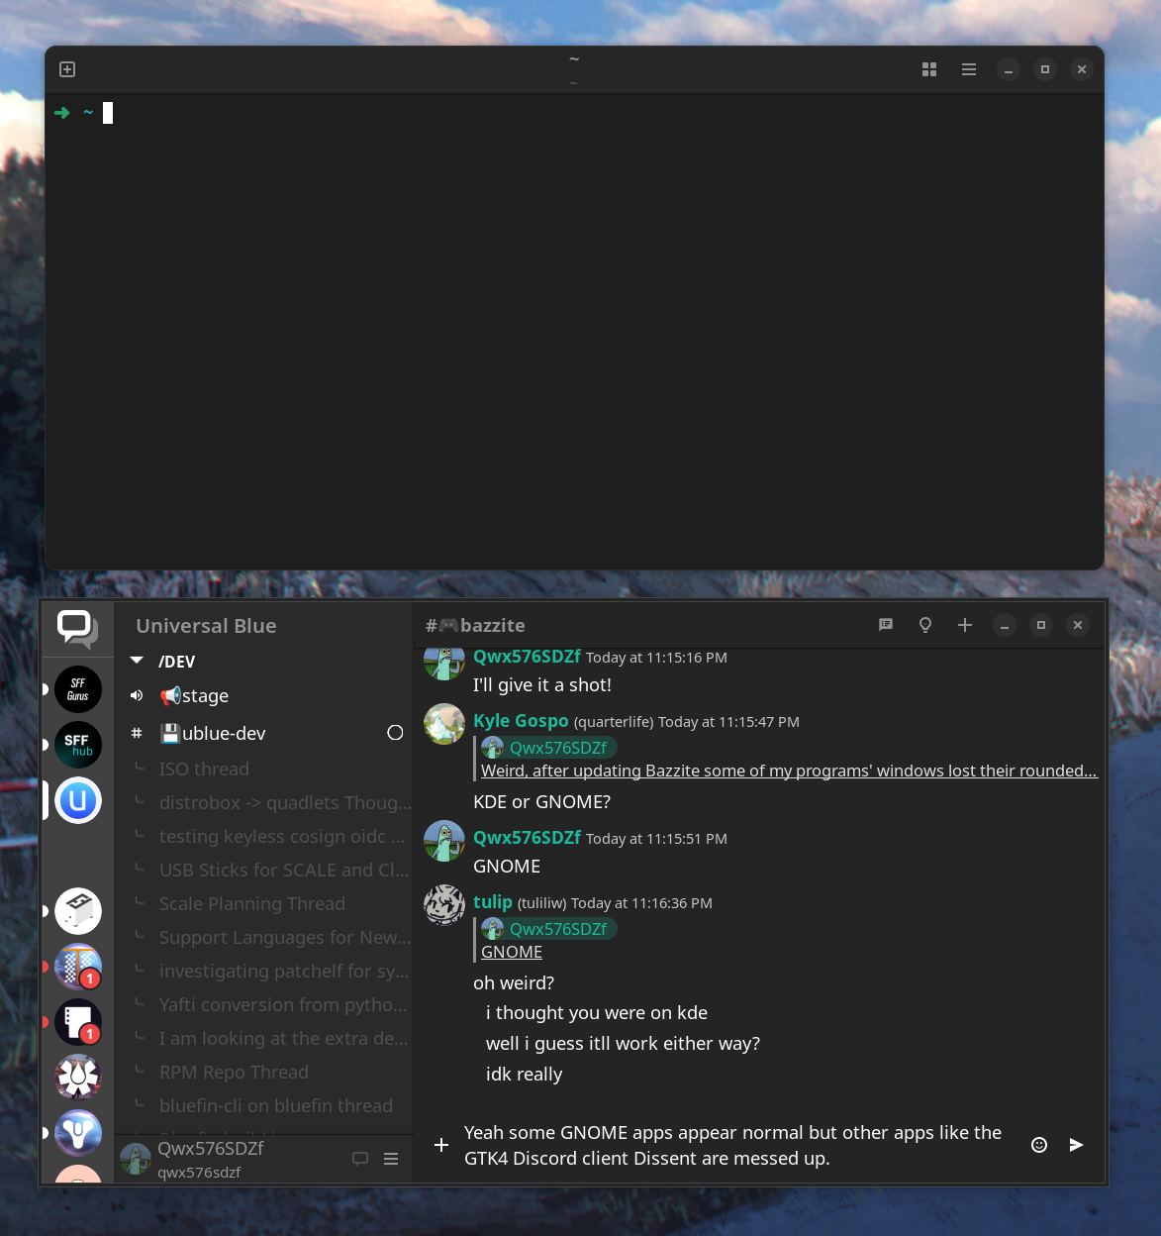
Task: Open the hamburger menu beside your username
Action: (x=391, y=1158)
